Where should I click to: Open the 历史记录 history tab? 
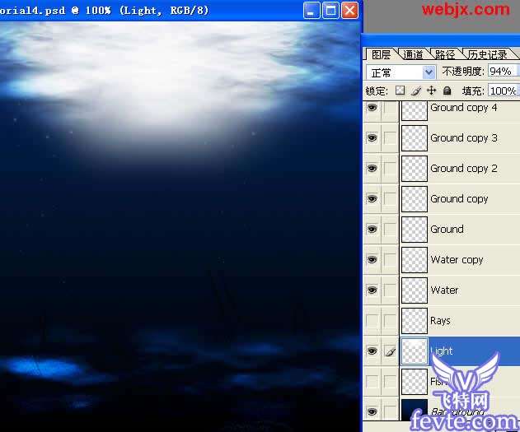(488, 55)
